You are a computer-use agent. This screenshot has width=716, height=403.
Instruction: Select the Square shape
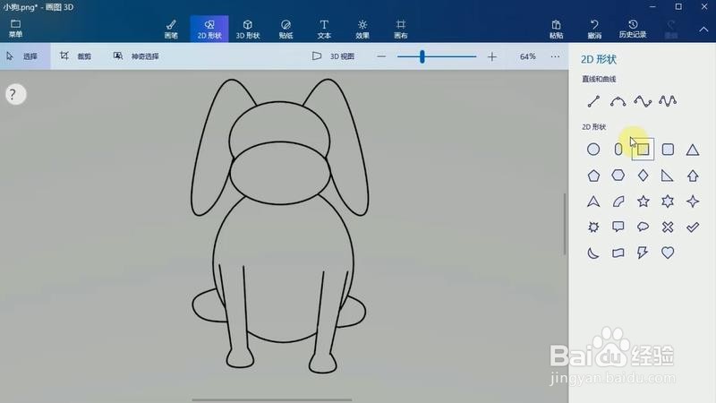point(643,150)
